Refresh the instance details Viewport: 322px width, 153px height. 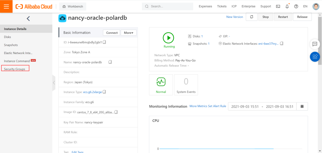point(251,17)
